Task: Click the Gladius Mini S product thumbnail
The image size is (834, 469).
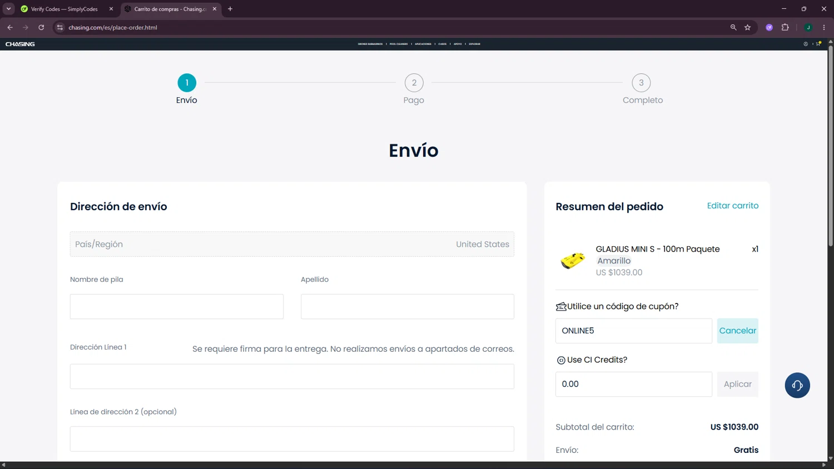Action: [573, 260]
